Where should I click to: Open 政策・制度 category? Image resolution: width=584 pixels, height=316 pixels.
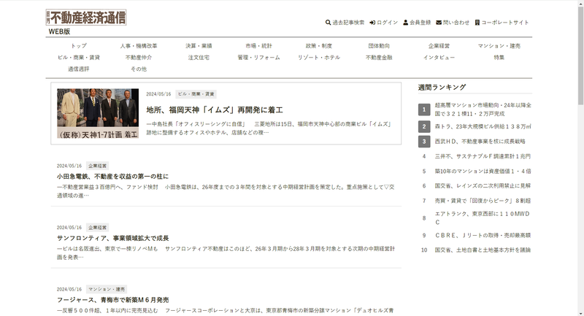(x=318, y=46)
